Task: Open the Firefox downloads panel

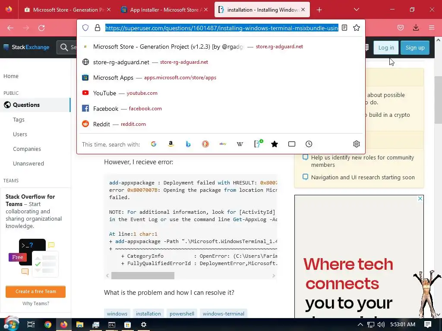Action: (x=416, y=28)
